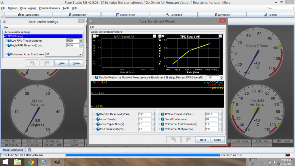
Task: Click the MAPdot Threshold value field
Action: point(145,114)
